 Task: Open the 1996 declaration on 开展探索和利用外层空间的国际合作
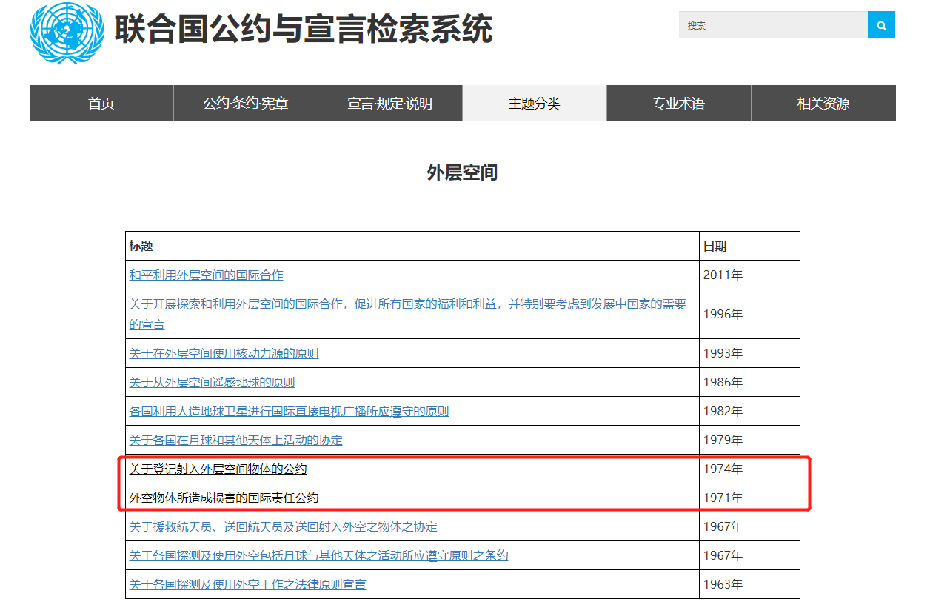(407, 314)
